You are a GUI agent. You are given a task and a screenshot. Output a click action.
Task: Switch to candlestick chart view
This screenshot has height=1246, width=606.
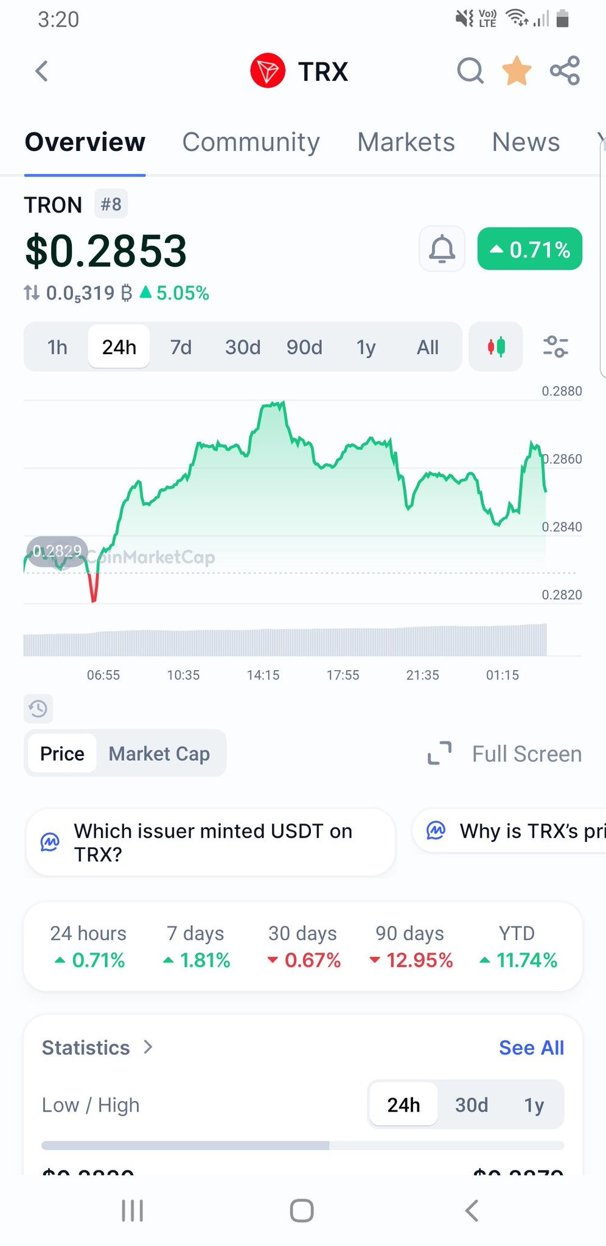496,347
